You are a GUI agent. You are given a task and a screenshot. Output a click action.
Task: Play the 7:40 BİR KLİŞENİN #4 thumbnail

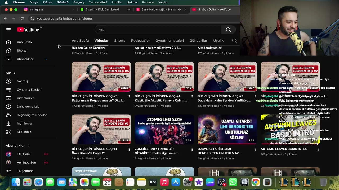point(164,77)
